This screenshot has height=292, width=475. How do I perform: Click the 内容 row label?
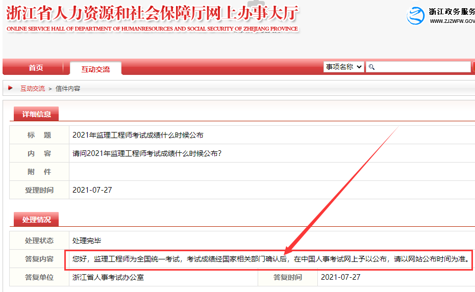[x=39, y=153]
